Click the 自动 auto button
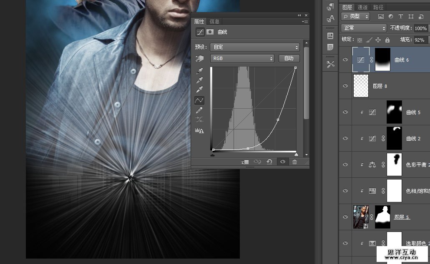The image size is (430, 264). [289, 58]
